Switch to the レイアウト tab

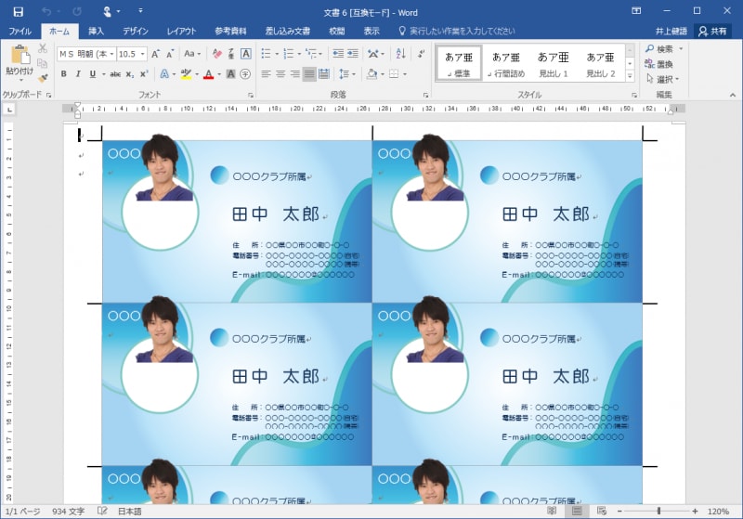click(181, 32)
